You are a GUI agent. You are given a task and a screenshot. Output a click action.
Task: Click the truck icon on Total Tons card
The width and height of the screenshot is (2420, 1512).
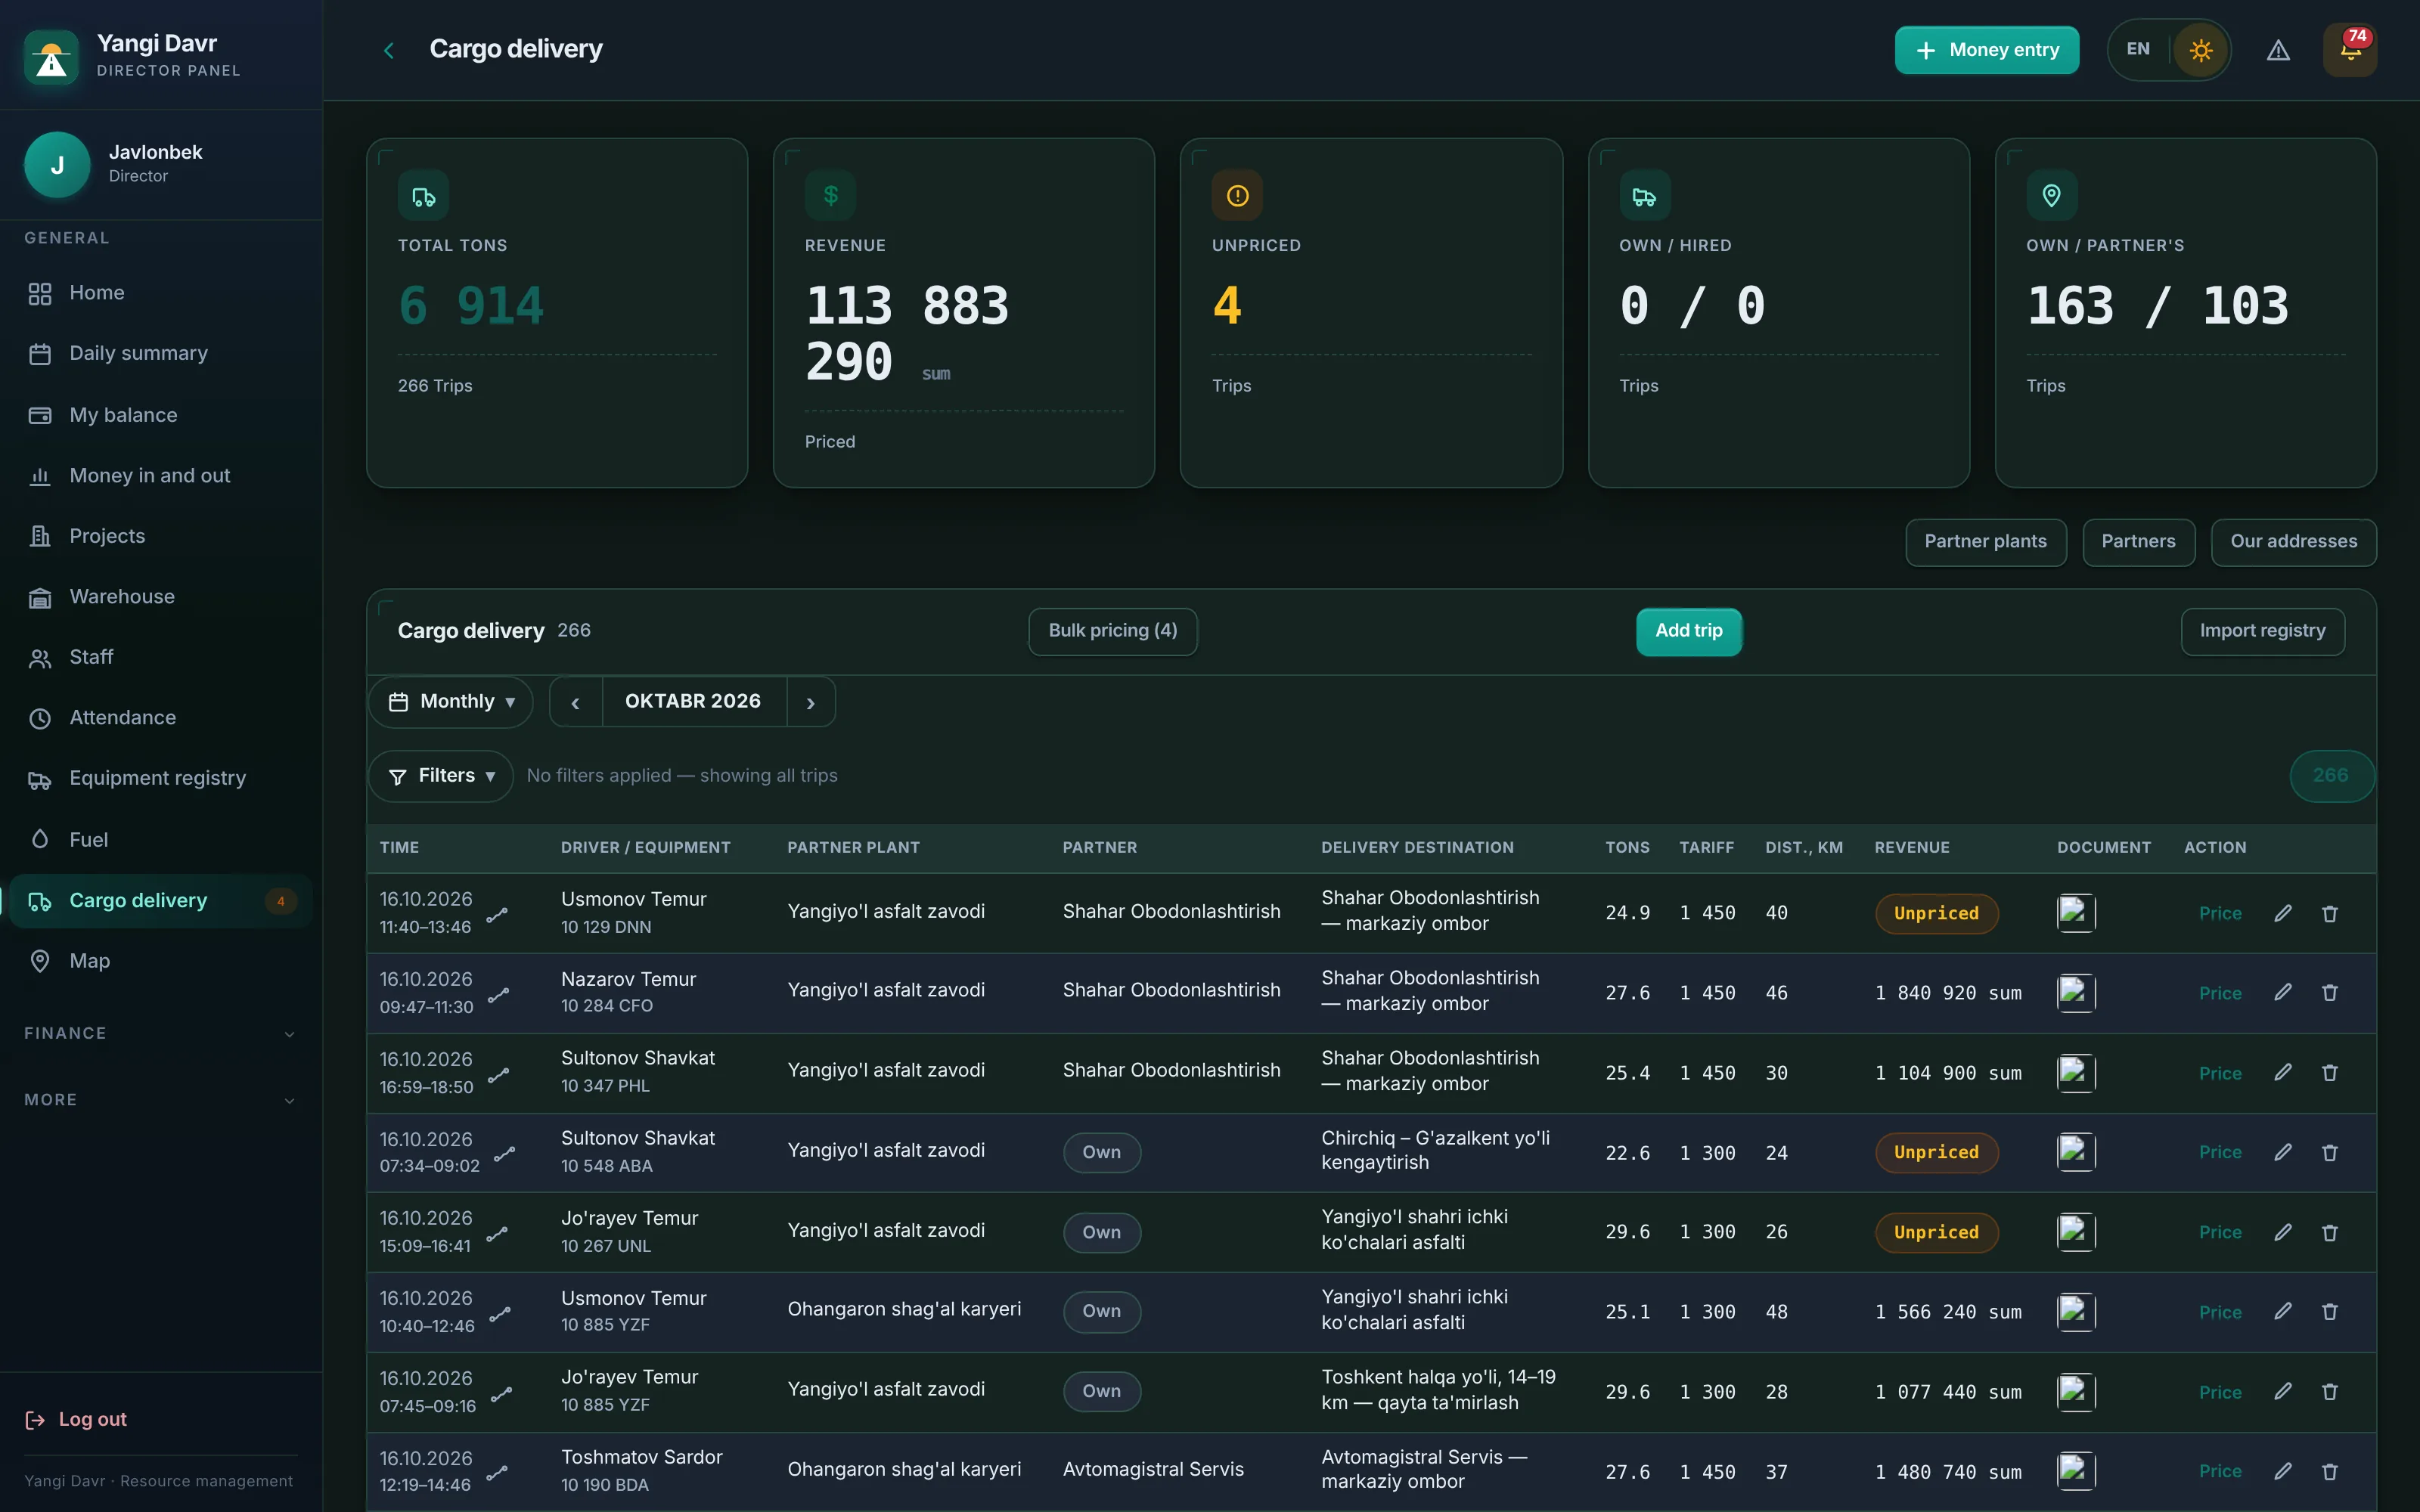pos(423,196)
